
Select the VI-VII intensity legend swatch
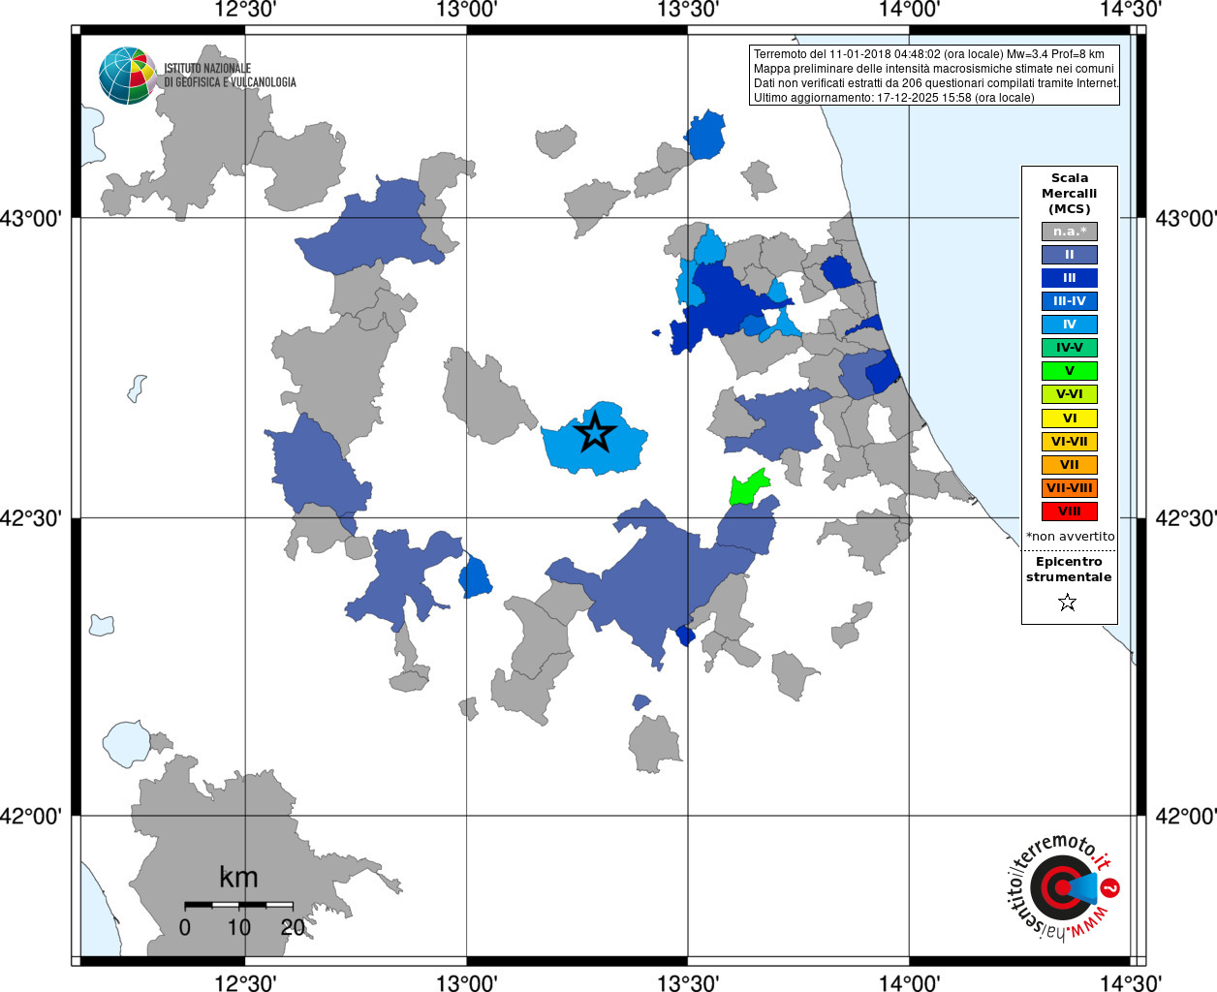pos(1070,442)
